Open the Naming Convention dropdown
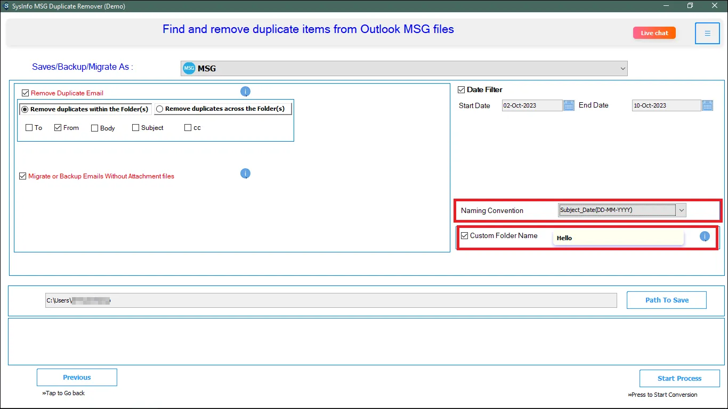The image size is (728, 409). 681,210
